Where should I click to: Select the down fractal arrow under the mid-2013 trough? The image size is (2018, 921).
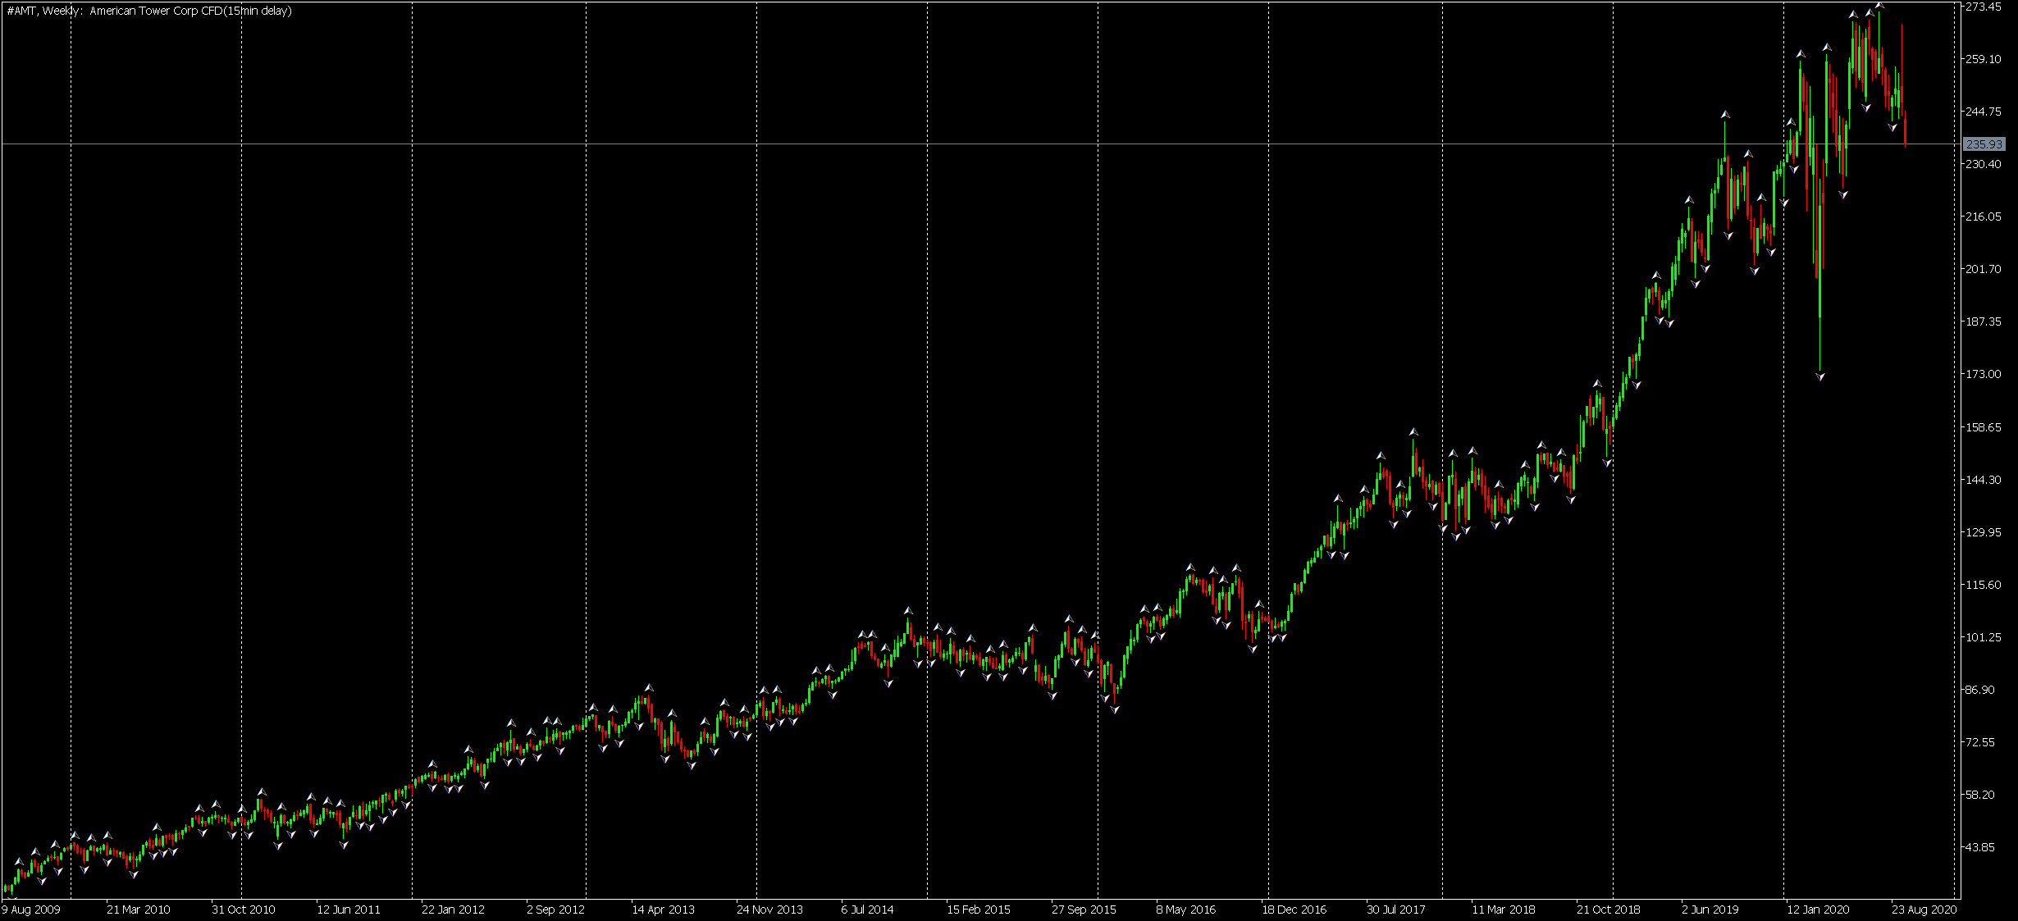coord(692,765)
